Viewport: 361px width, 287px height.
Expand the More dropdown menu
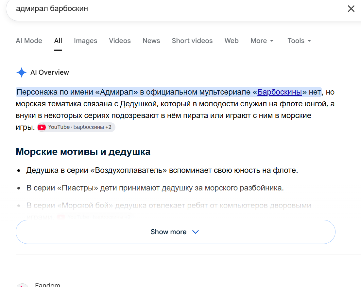point(262,41)
